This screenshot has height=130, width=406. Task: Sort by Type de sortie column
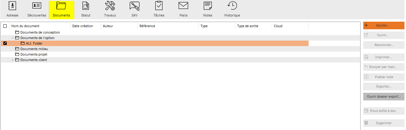254,26
